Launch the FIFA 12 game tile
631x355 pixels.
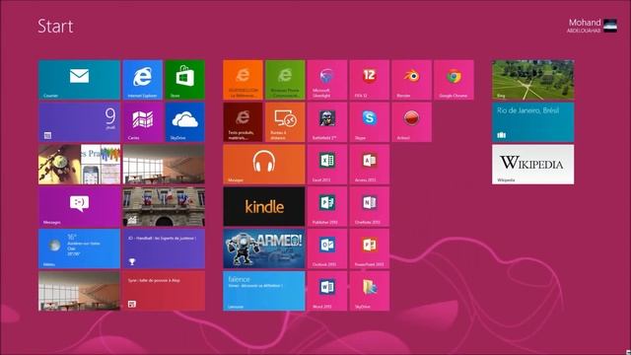pyautogui.click(x=370, y=80)
